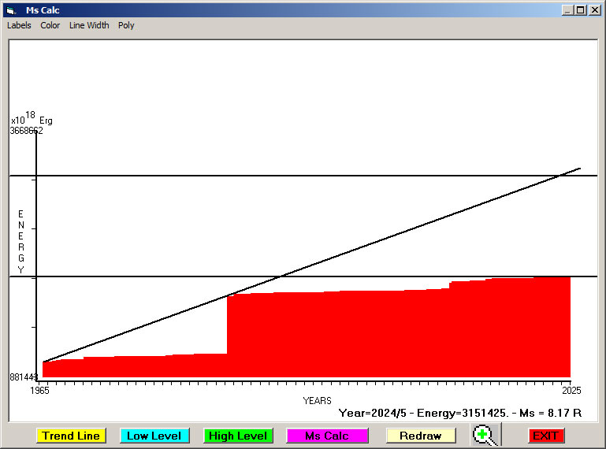
Task: Maximize the Ms Calc window
Action: tap(581, 10)
